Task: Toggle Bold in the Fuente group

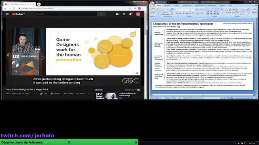Action: coord(177,13)
